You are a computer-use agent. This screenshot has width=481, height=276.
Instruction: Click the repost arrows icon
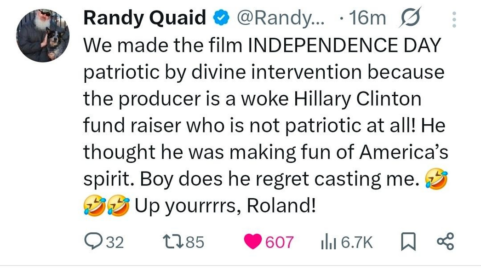click(173, 241)
